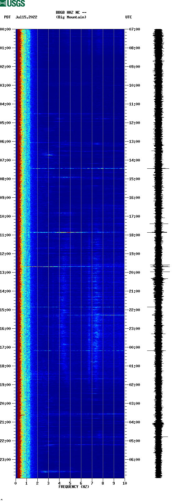Viewport: 172px width, 503px height.
Task: Click the PDT timezone label
Action: pos(7,17)
